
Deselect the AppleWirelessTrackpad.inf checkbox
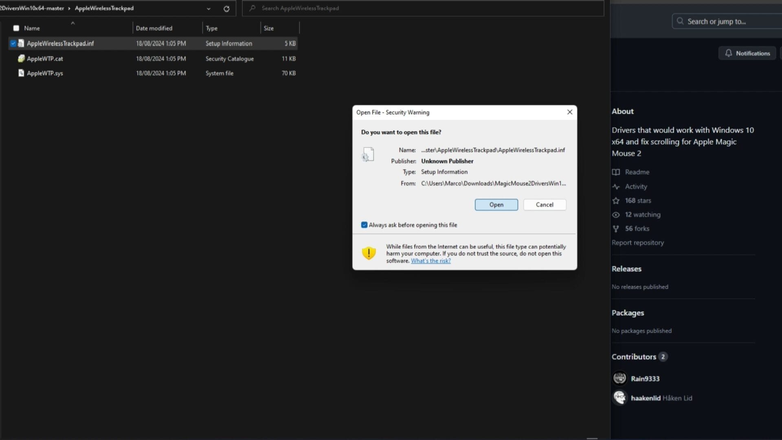click(x=13, y=43)
